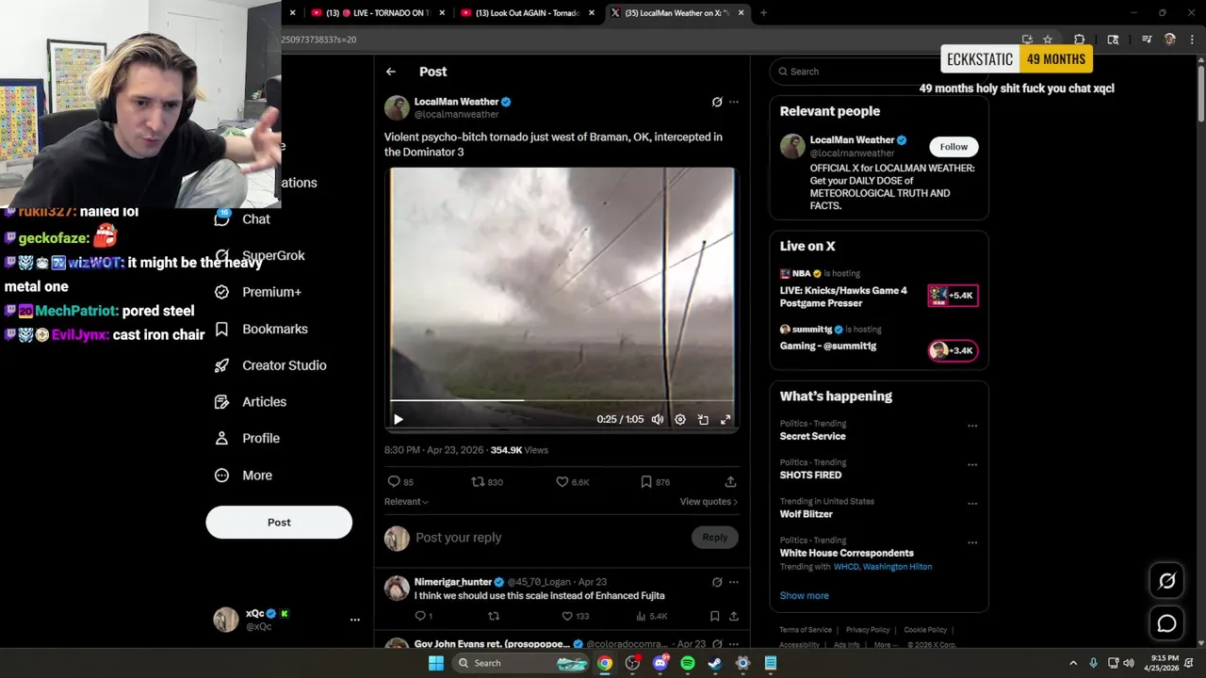The height and width of the screenshot is (678, 1206).
Task: Bookmark this page with the star icon
Action: tap(1048, 40)
